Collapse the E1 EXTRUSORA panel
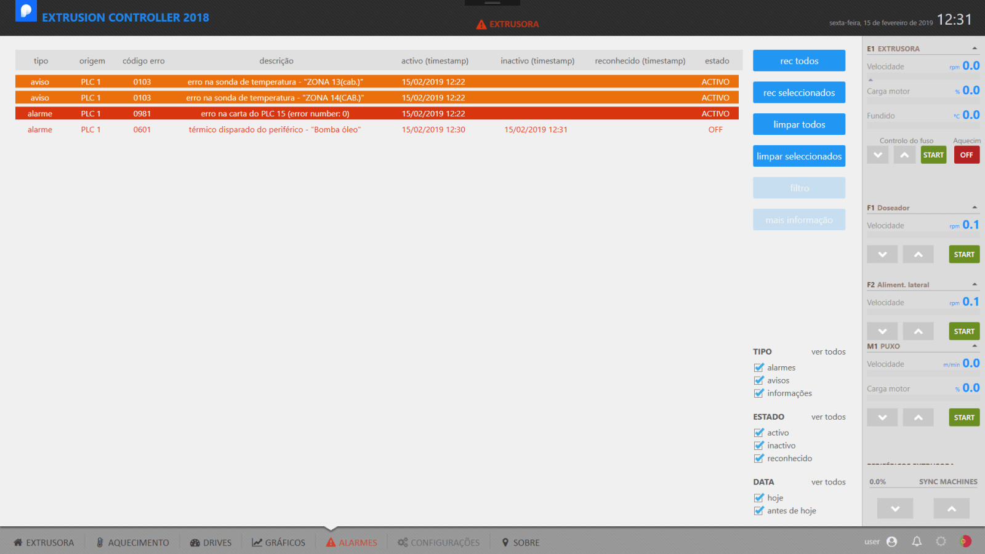985x554 pixels. (x=975, y=49)
